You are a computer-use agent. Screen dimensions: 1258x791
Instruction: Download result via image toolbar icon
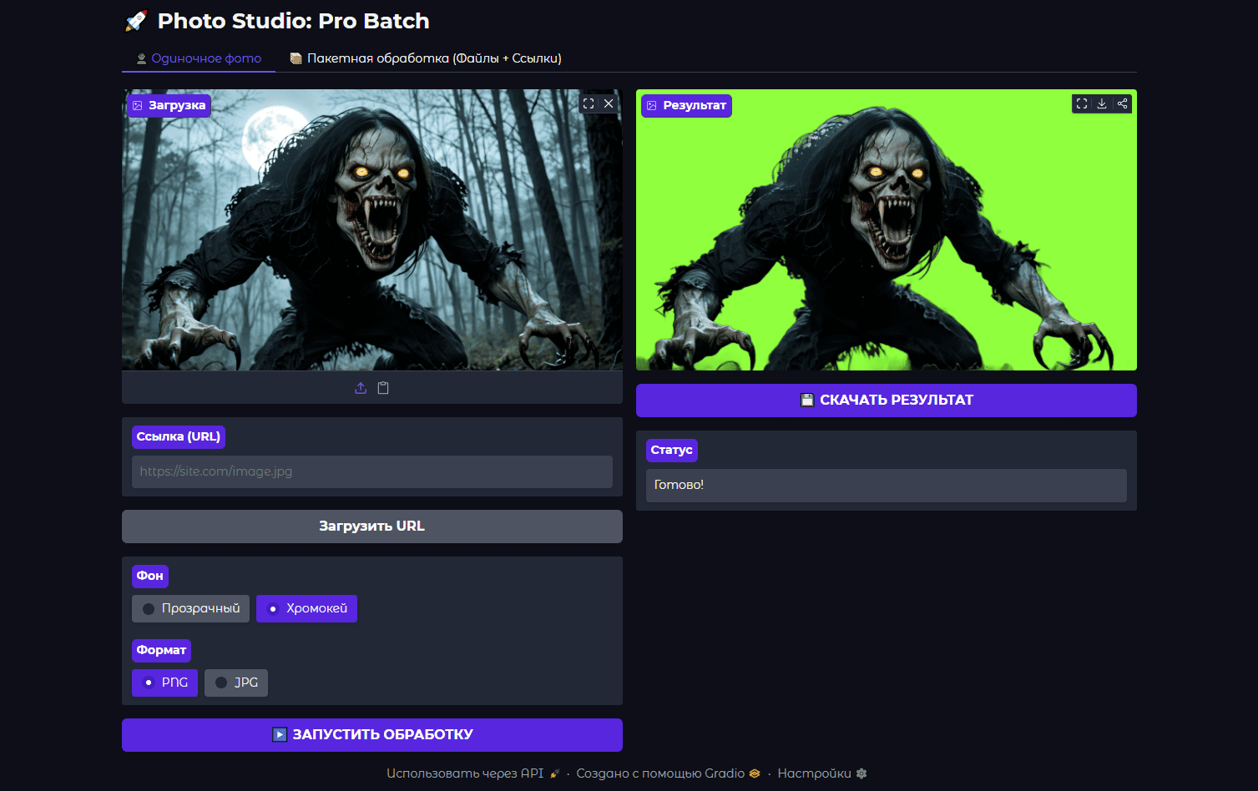[x=1102, y=103]
